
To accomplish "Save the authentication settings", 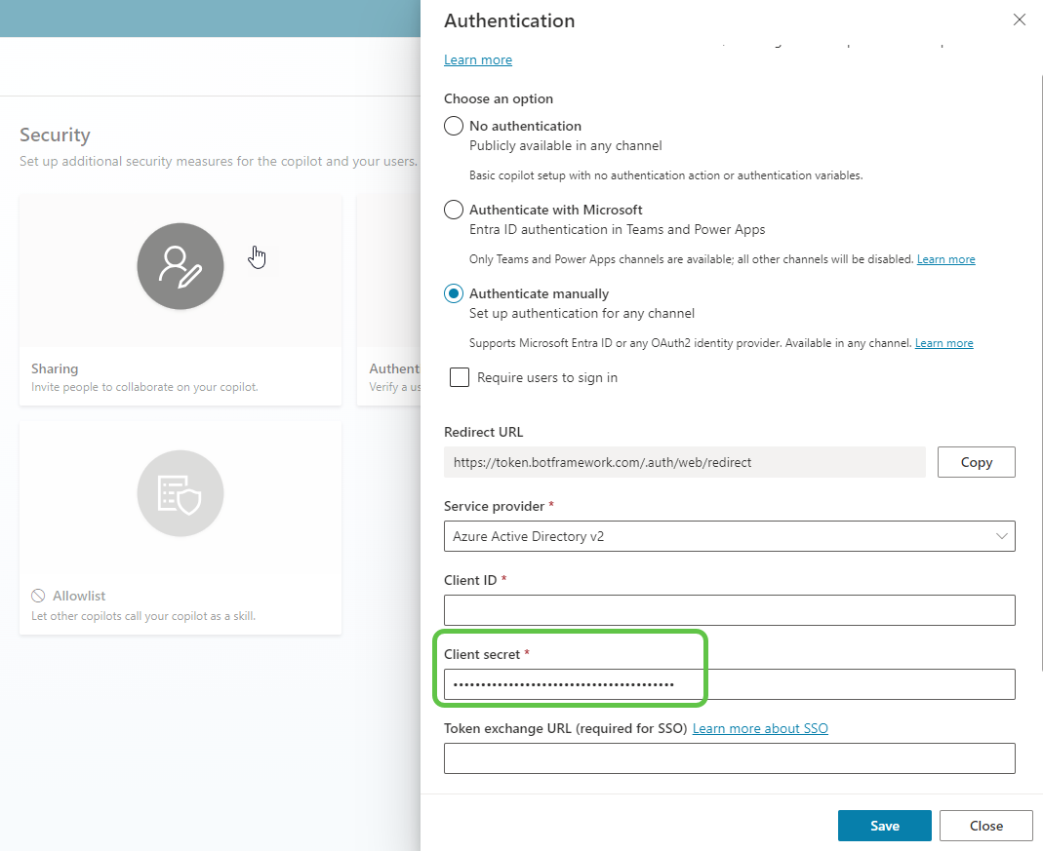I will coord(884,826).
